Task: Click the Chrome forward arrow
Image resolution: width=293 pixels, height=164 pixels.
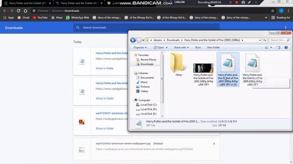Action: [11, 11]
